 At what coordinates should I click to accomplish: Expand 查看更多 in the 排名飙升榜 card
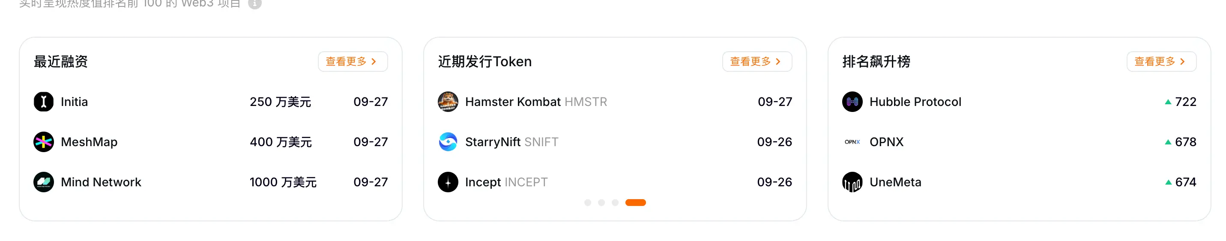[x=1161, y=62]
